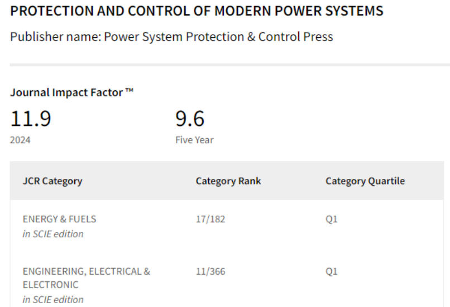Click the 9.6 five-year impact factor value

190,119
